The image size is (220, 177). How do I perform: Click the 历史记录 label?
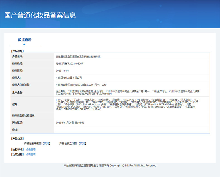[x=18, y=123]
